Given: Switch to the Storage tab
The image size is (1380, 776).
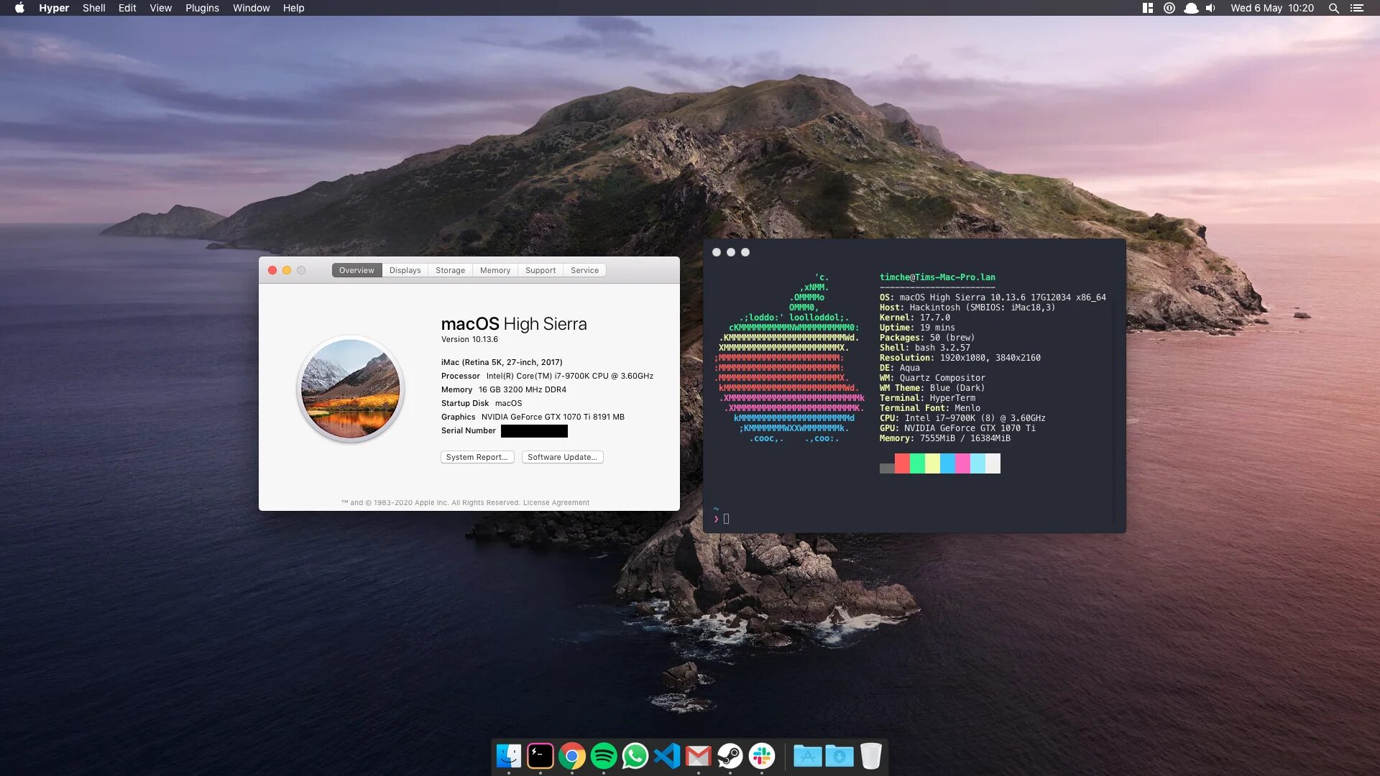Looking at the screenshot, I should (x=450, y=270).
